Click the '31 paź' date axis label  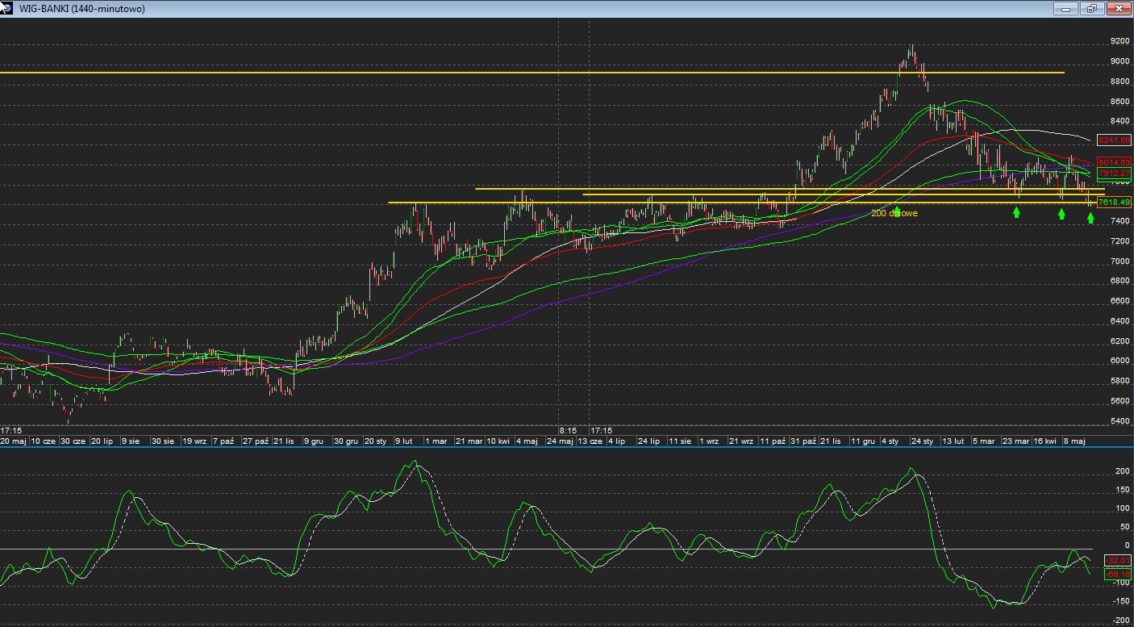point(803,441)
